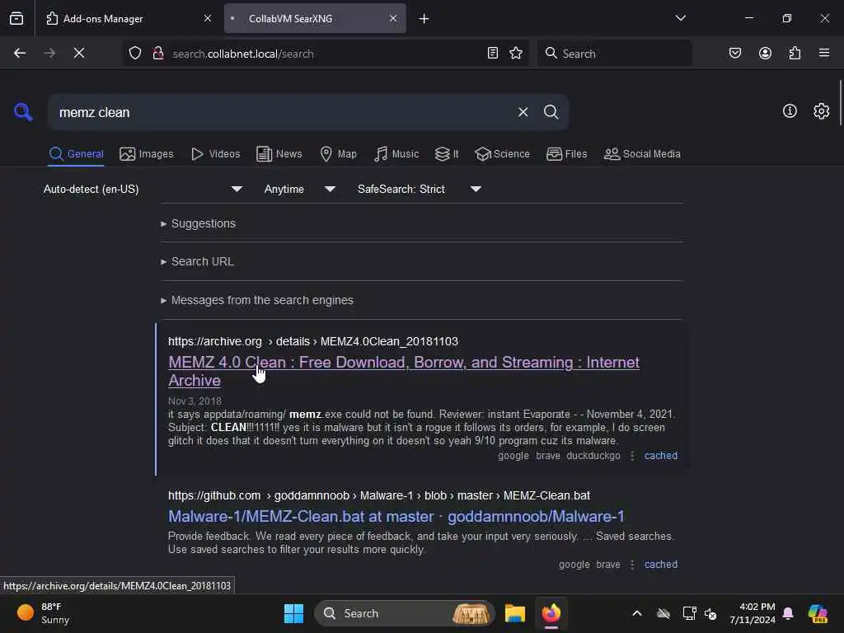Switch to the Videos category
Viewport: 844px width, 633px height.
coord(215,154)
